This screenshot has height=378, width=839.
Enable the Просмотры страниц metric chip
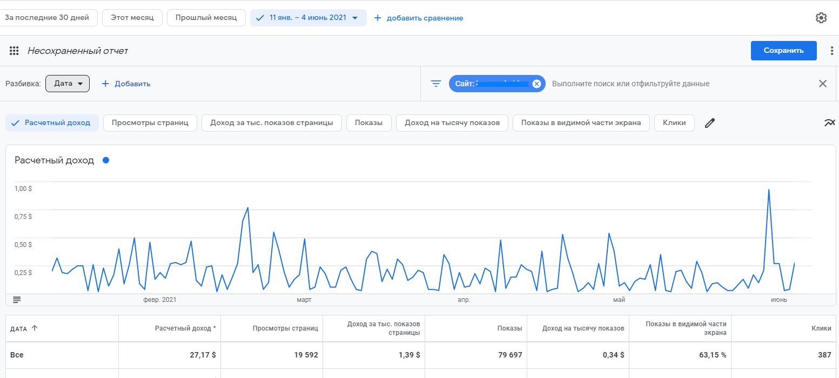(x=150, y=123)
